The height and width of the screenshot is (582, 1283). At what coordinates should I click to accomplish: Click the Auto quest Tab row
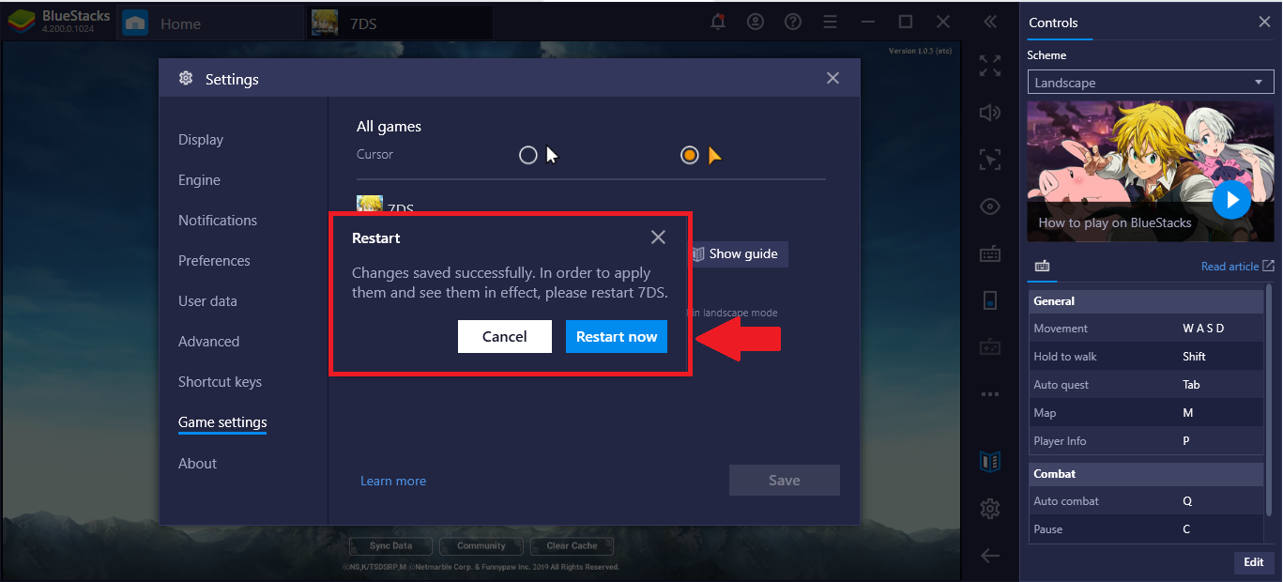[x=1146, y=385]
